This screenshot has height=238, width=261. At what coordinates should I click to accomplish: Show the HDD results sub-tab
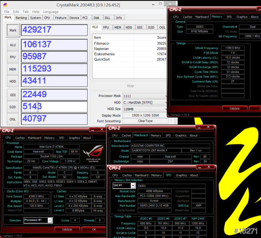click(129, 27)
